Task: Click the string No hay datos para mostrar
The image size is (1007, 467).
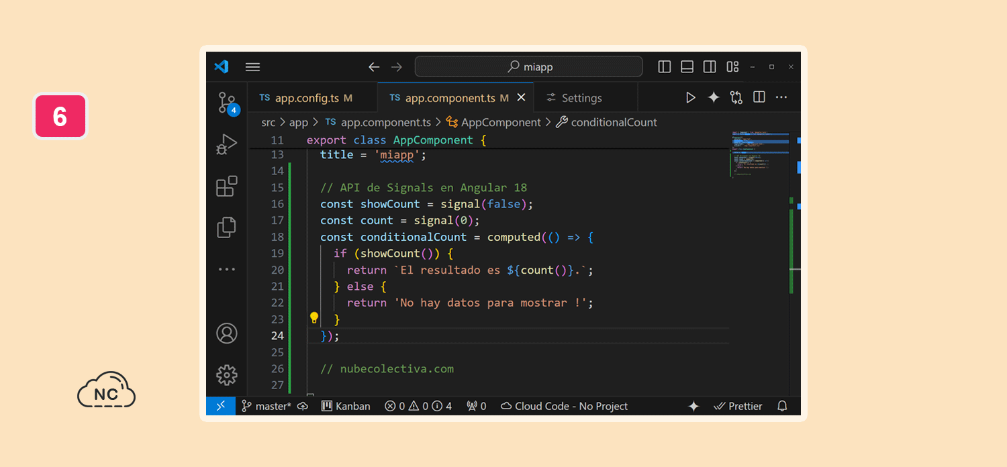Action: point(490,303)
